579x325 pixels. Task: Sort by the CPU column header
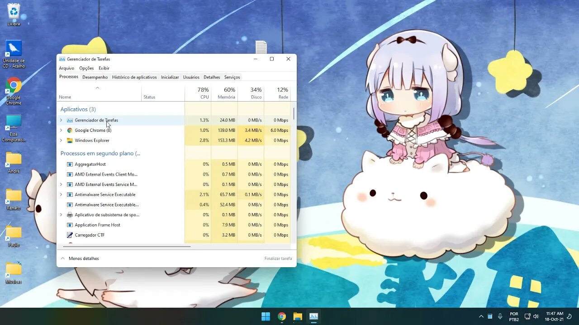[x=198, y=93]
